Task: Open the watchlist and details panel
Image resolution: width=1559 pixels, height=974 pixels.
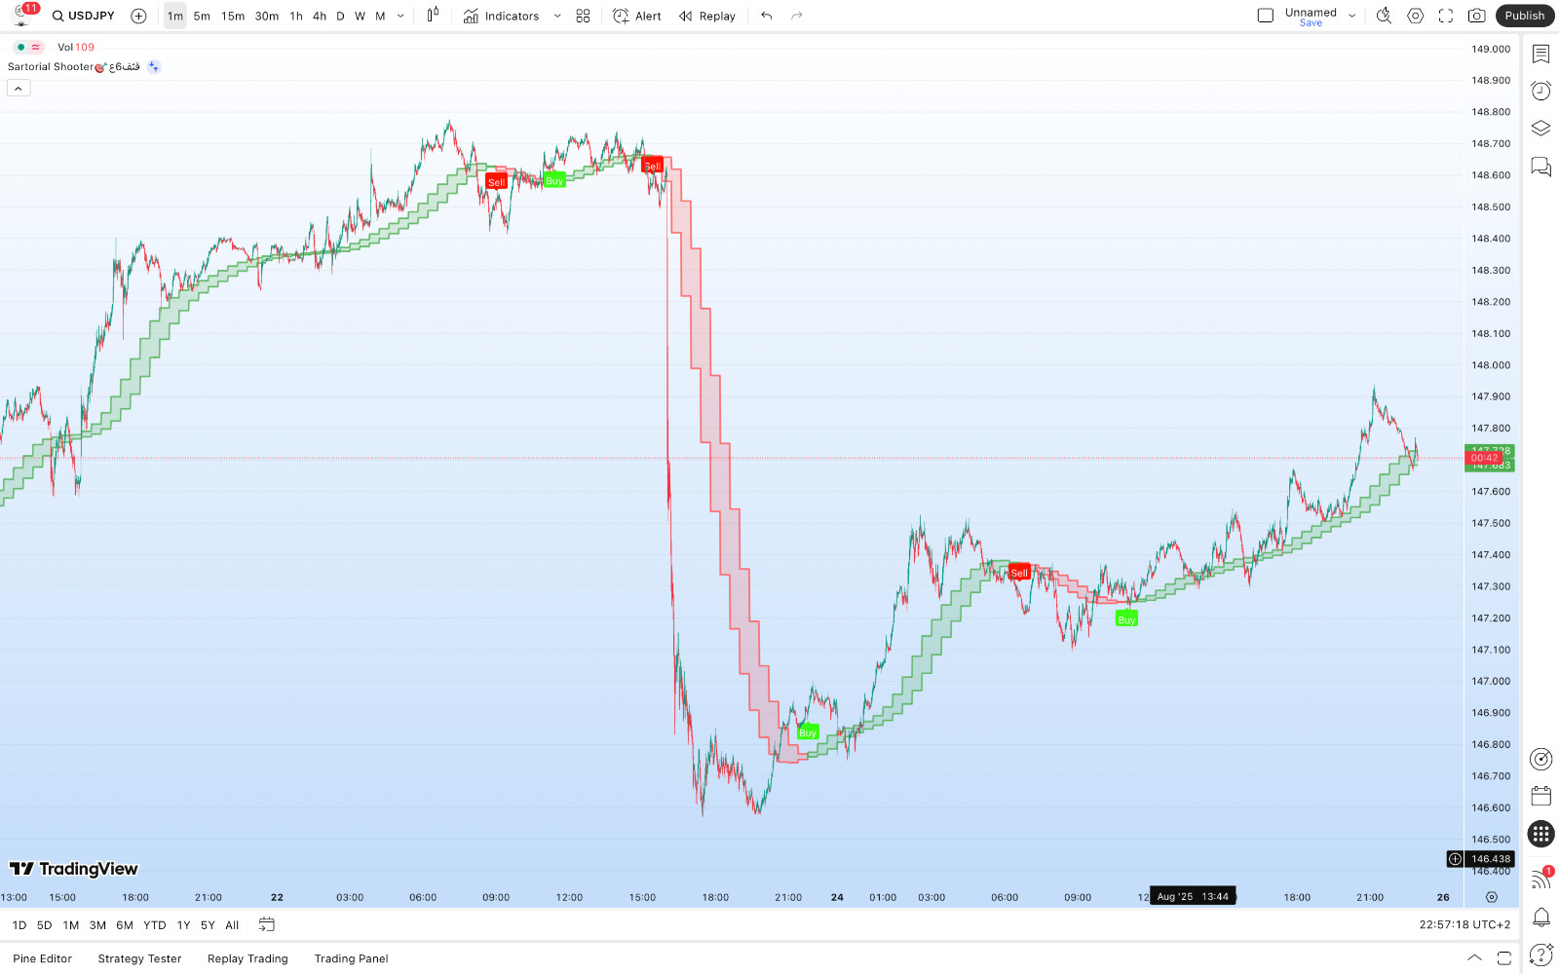Action: click(x=1540, y=54)
